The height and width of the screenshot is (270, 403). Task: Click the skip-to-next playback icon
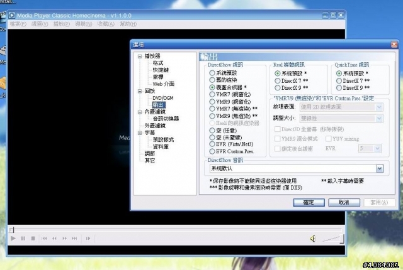(74, 239)
